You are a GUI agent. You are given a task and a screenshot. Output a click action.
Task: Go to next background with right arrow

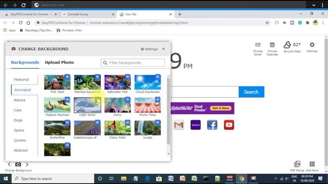coord(27,165)
